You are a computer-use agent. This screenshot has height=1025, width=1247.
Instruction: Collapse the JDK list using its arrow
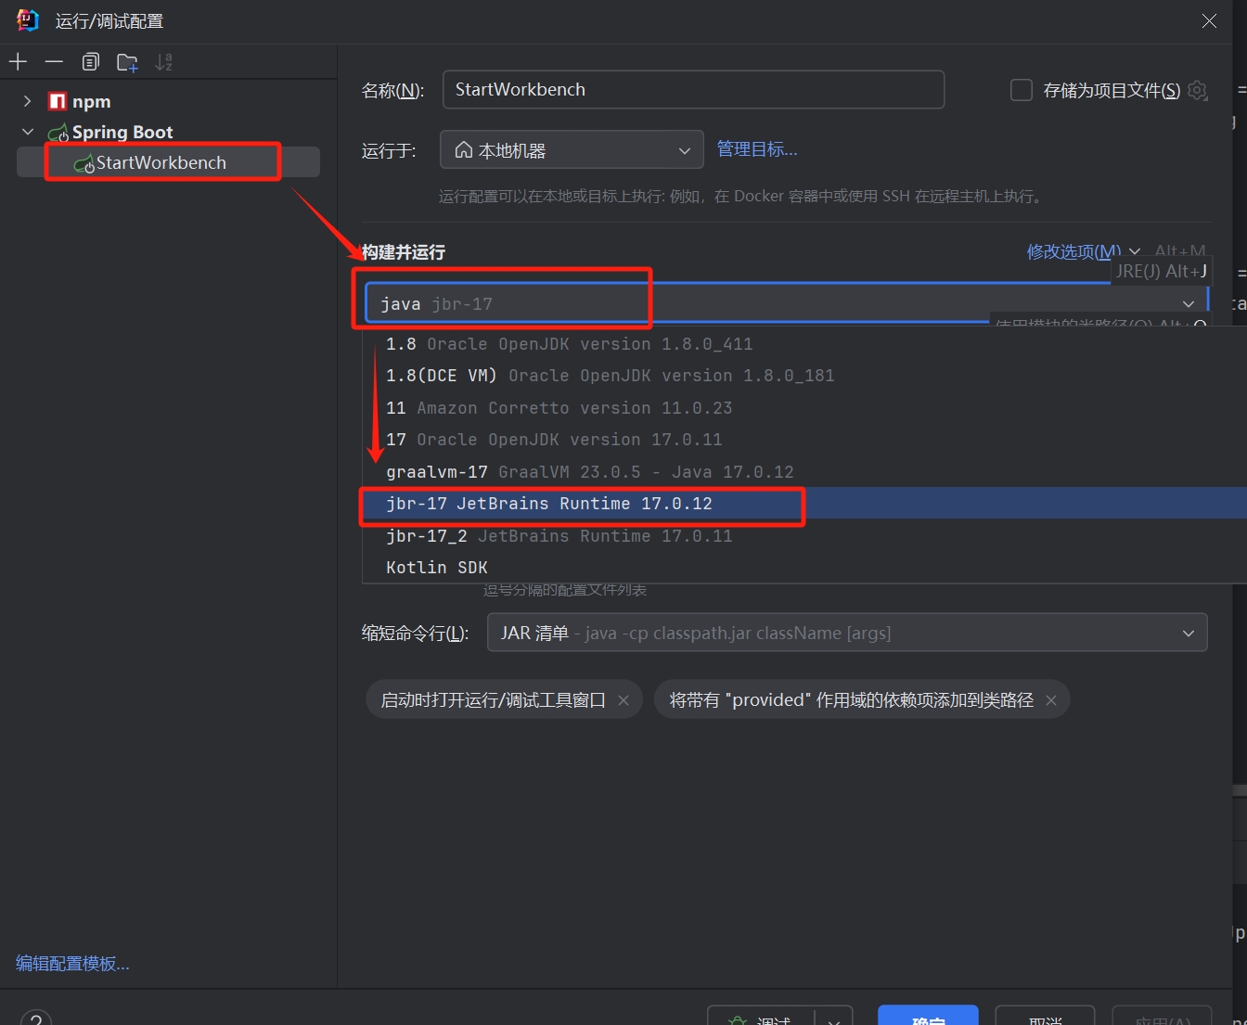pyautogui.click(x=1189, y=304)
